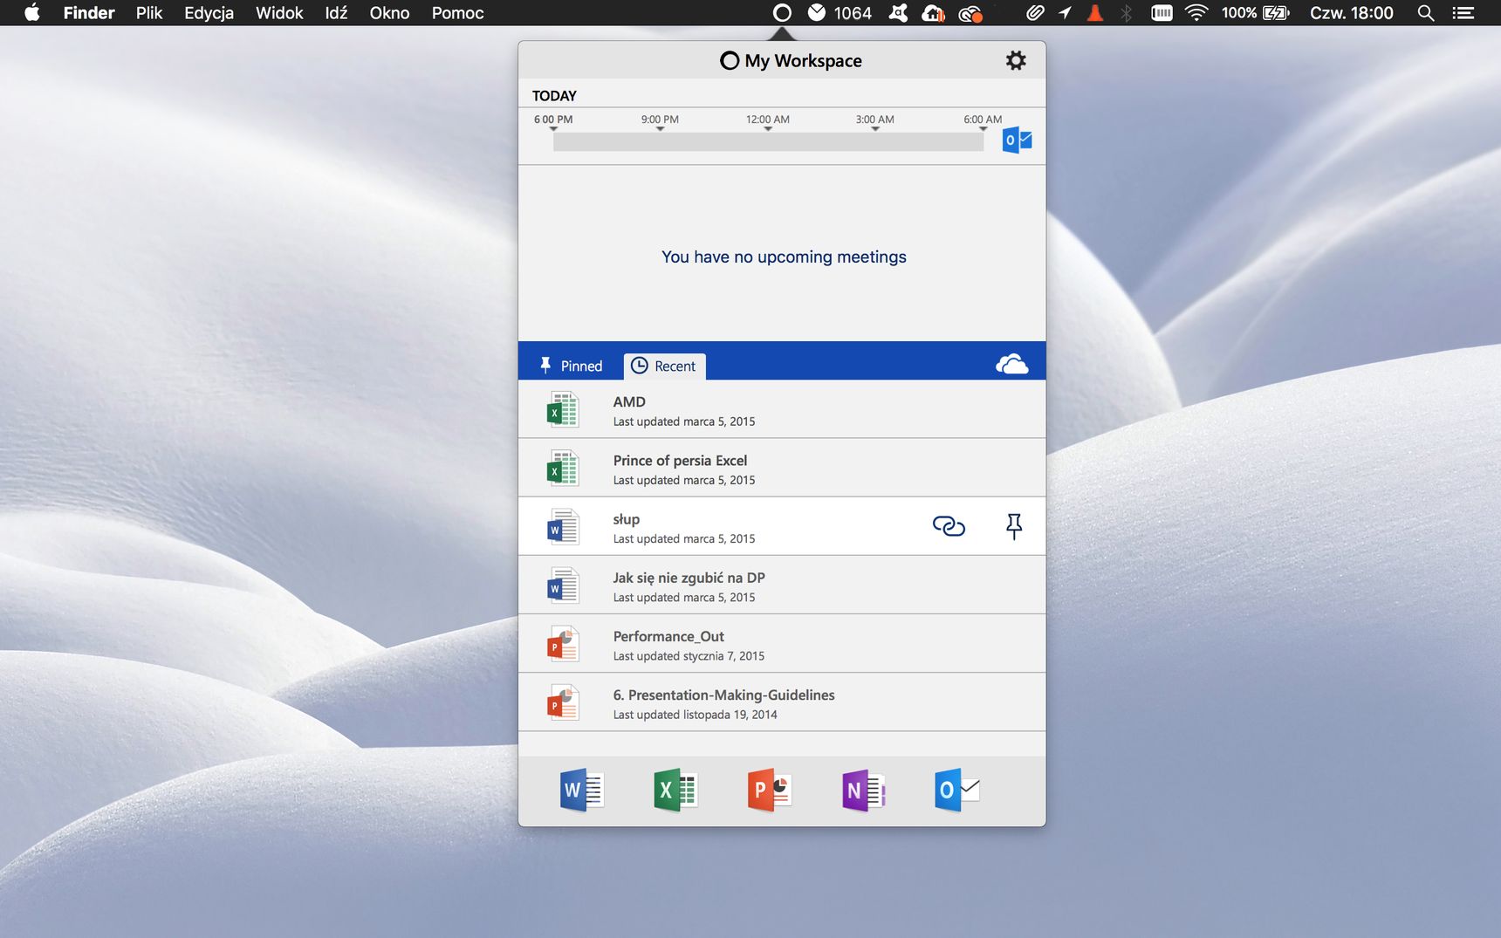Open the Apple menu
The image size is (1501, 938).
pyautogui.click(x=32, y=12)
